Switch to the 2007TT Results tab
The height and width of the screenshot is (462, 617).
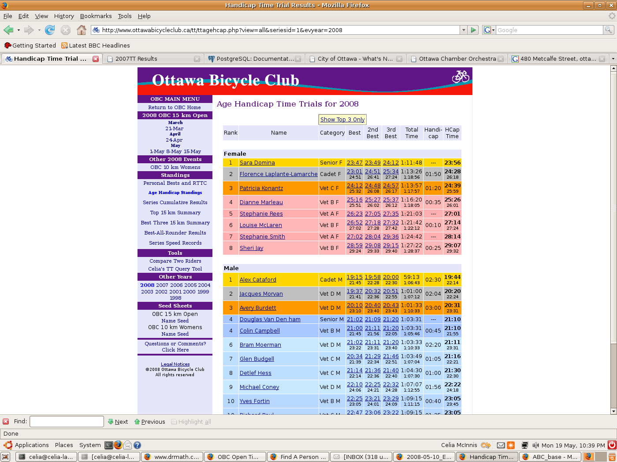[136, 59]
